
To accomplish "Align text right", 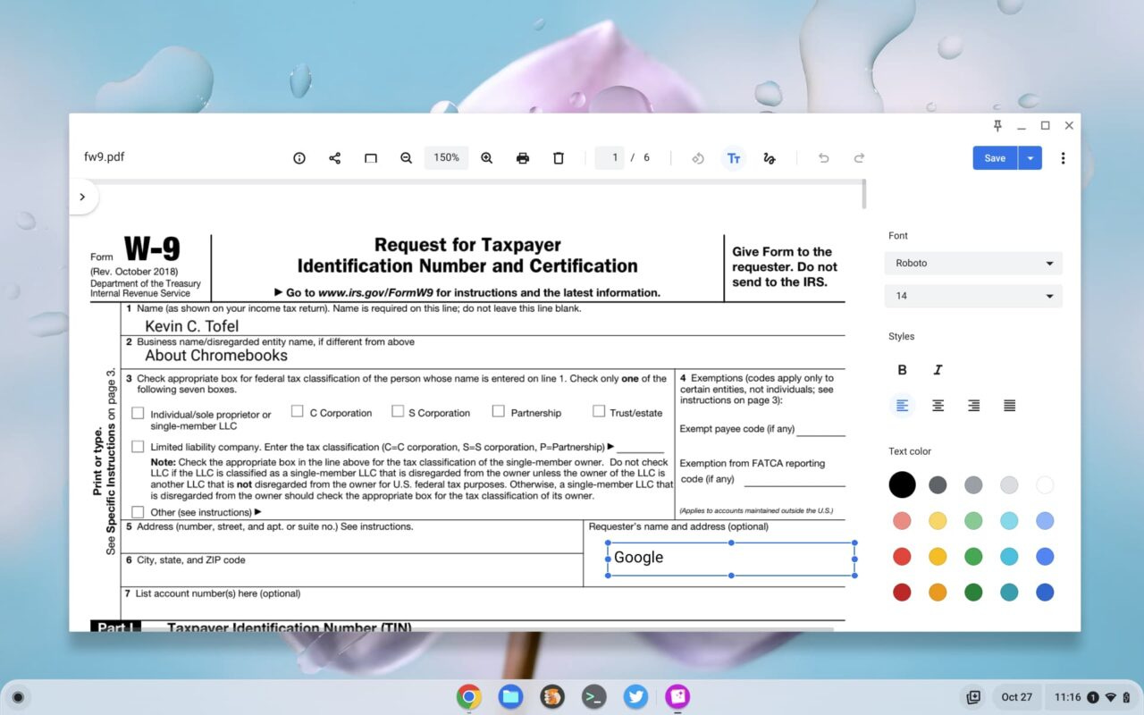I will pyautogui.click(x=973, y=406).
